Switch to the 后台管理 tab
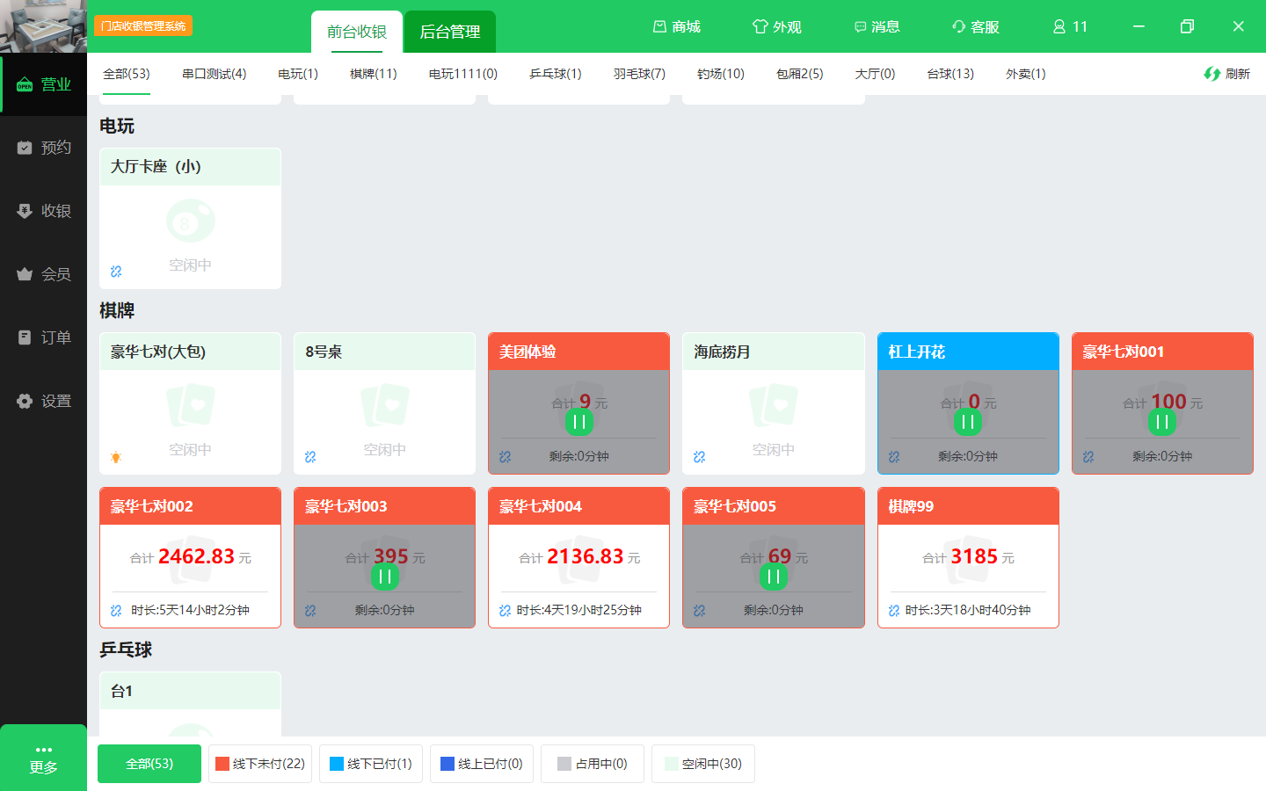 pos(450,32)
